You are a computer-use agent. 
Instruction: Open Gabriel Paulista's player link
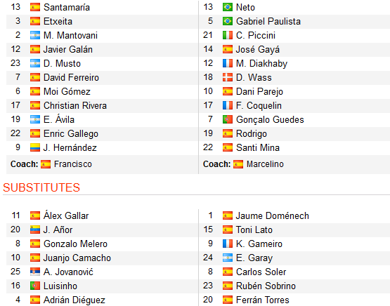(x=268, y=21)
